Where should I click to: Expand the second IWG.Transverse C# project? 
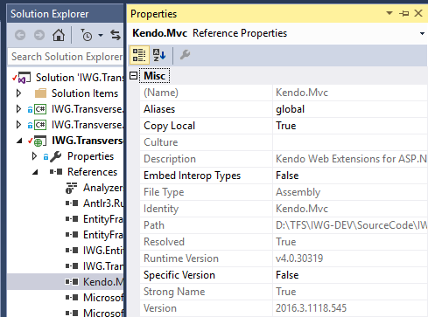(18, 125)
